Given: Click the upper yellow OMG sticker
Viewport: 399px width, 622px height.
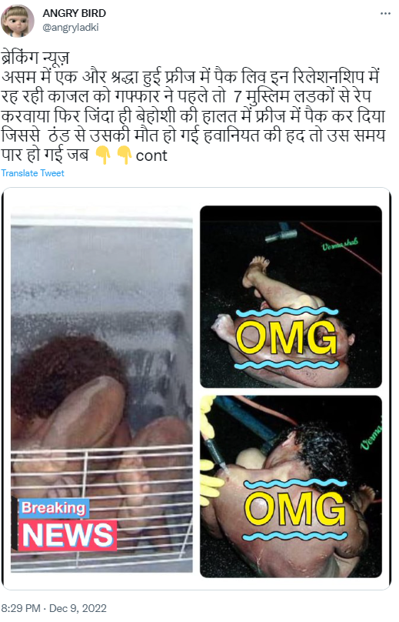Looking at the screenshot, I should tap(288, 336).
